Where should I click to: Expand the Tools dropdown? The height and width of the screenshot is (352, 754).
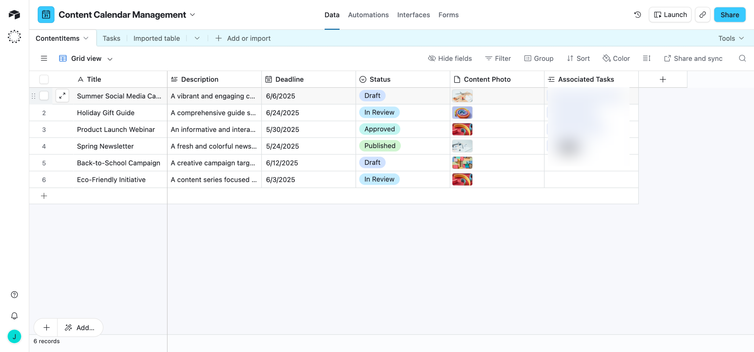pos(731,38)
